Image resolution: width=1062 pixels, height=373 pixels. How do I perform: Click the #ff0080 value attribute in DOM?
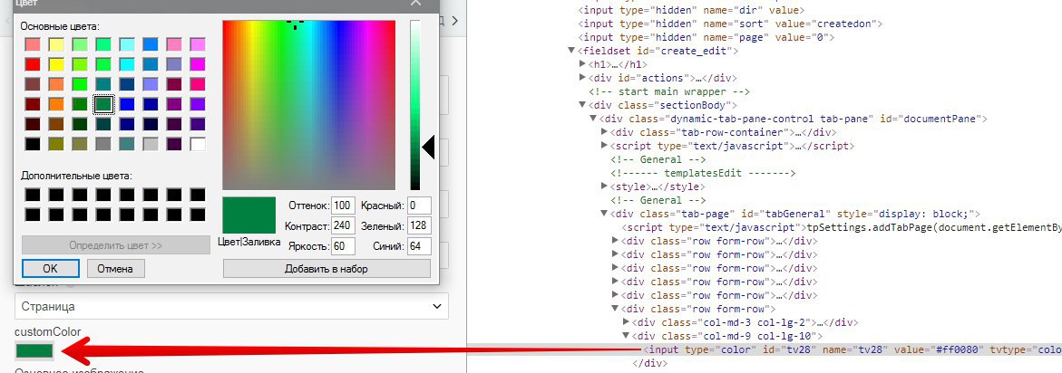(x=955, y=349)
